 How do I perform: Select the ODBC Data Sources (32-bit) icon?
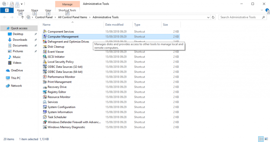45,67
